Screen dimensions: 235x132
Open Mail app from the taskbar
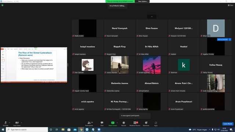click(x=75, y=129)
